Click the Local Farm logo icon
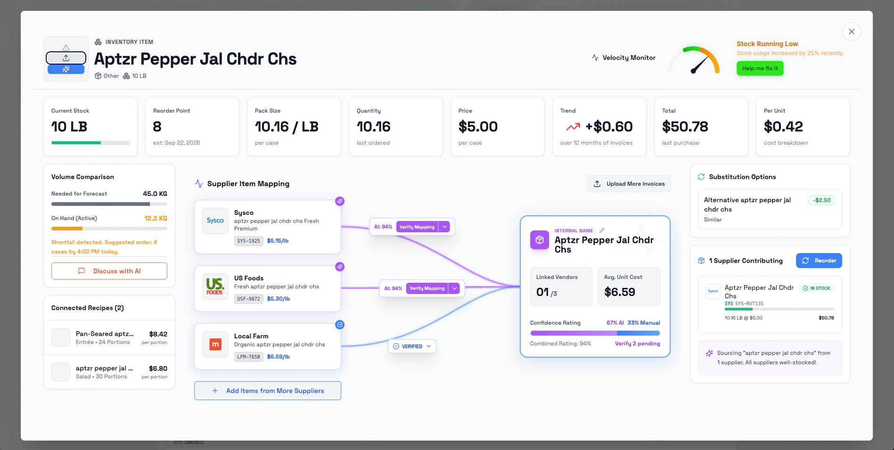 tap(215, 345)
